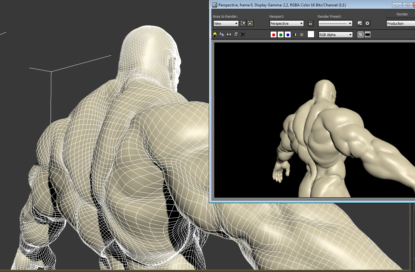
Task: Open the Viewport Perspective dropdown
Action: click(286, 23)
